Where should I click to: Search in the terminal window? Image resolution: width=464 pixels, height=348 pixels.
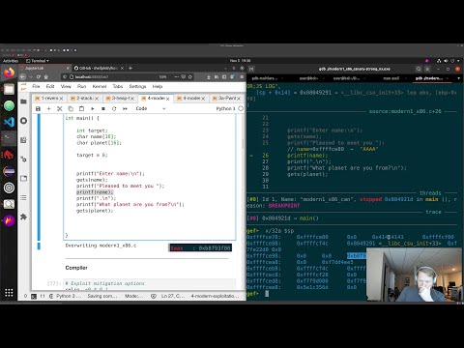(x=419, y=69)
